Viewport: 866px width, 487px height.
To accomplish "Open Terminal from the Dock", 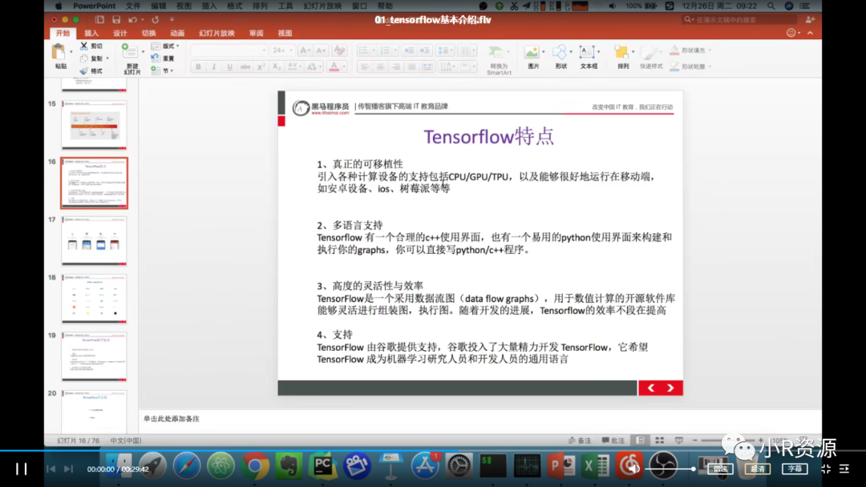I will (493, 467).
